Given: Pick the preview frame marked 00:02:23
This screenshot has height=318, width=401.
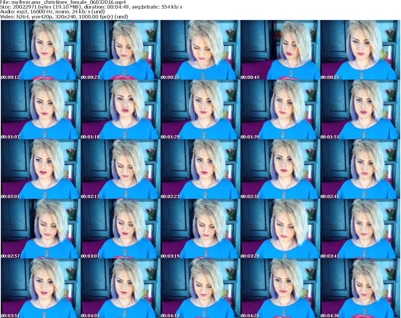Looking at the screenshot, I should [200, 169].
